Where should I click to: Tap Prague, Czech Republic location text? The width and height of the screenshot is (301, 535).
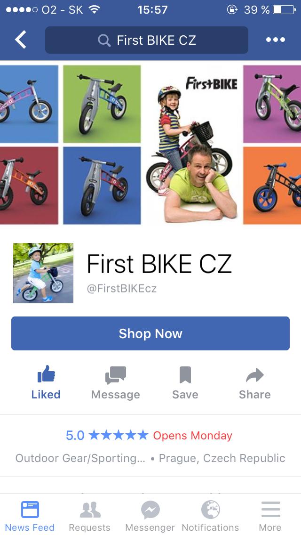click(222, 458)
